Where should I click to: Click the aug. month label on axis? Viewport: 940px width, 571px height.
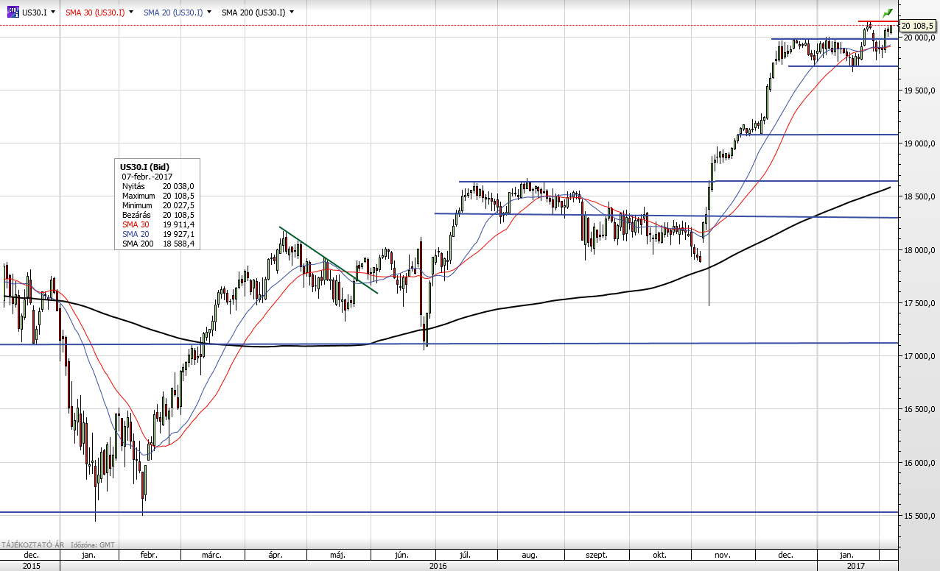[530, 555]
